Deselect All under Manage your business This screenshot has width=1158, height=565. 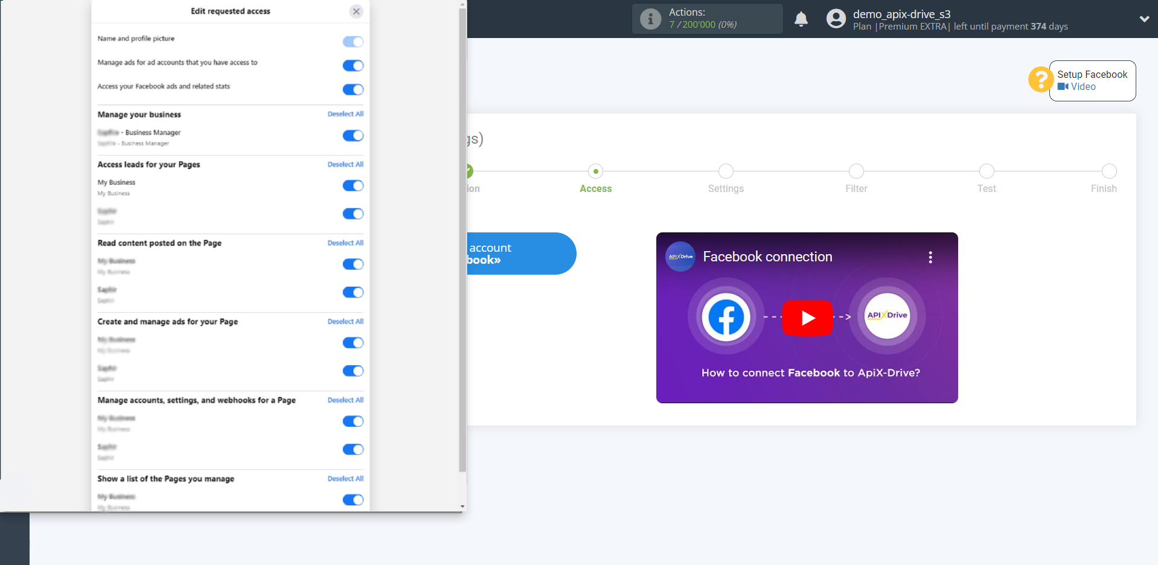(345, 114)
